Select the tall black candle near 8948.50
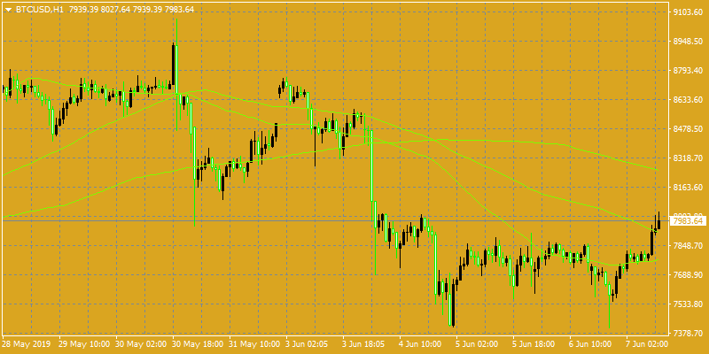The width and height of the screenshot is (709, 354). coord(173,64)
